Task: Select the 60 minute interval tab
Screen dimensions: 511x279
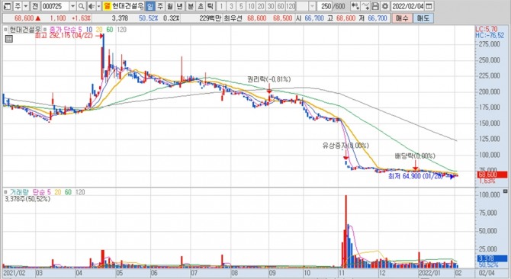Action: [281, 6]
